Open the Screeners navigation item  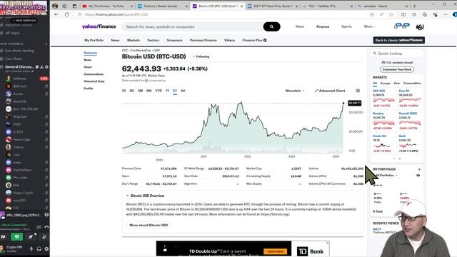tap(174, 40)
